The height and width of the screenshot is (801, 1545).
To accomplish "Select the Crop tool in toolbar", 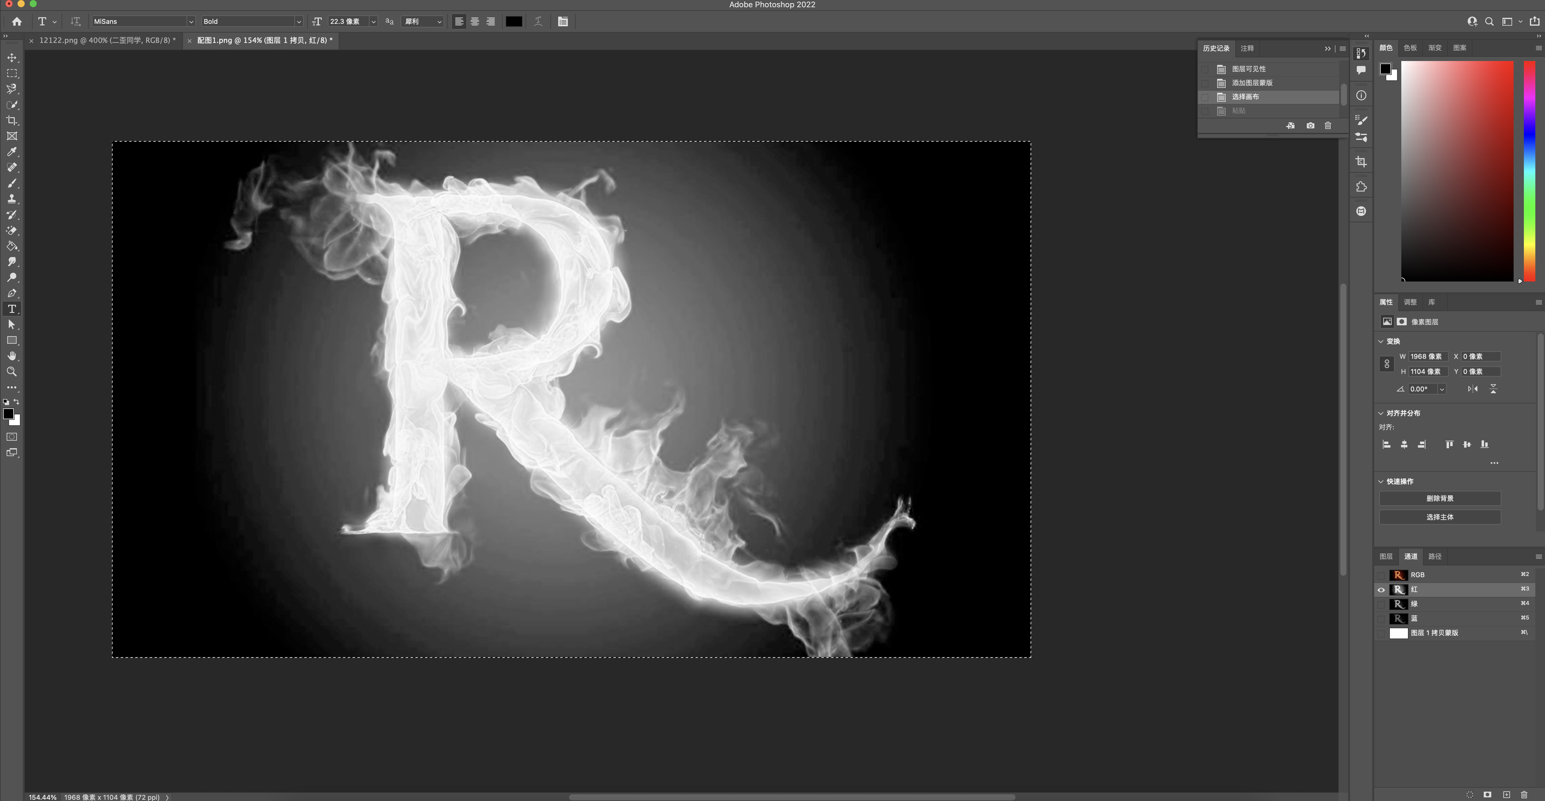I will 11,121.
